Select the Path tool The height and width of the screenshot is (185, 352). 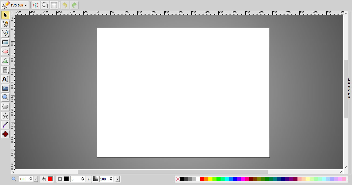[5, 61]
